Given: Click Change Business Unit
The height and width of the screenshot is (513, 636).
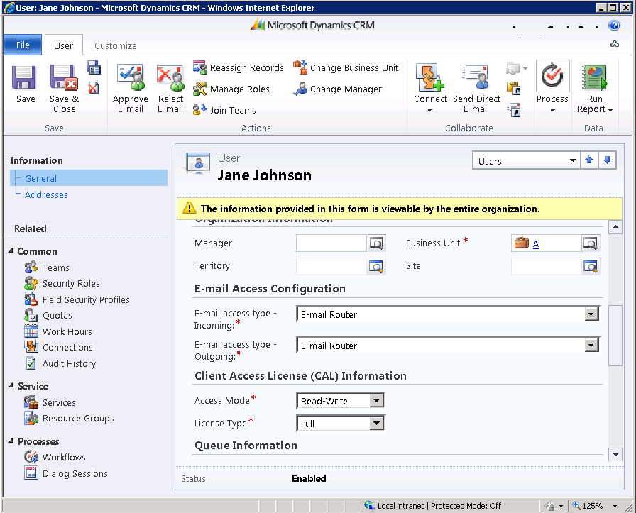Looking at the screenshot, I should click(346, 67).
